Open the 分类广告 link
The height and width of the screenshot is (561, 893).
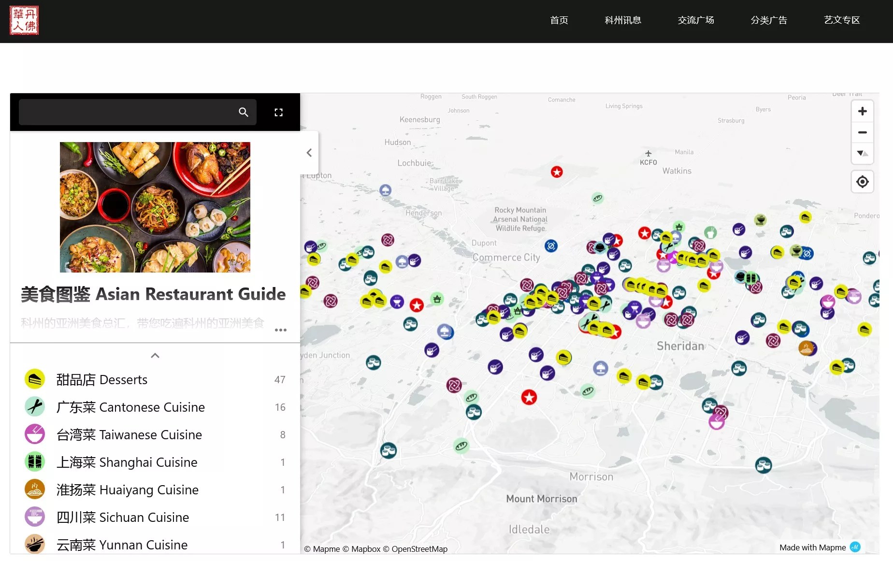tap(768, 20)
